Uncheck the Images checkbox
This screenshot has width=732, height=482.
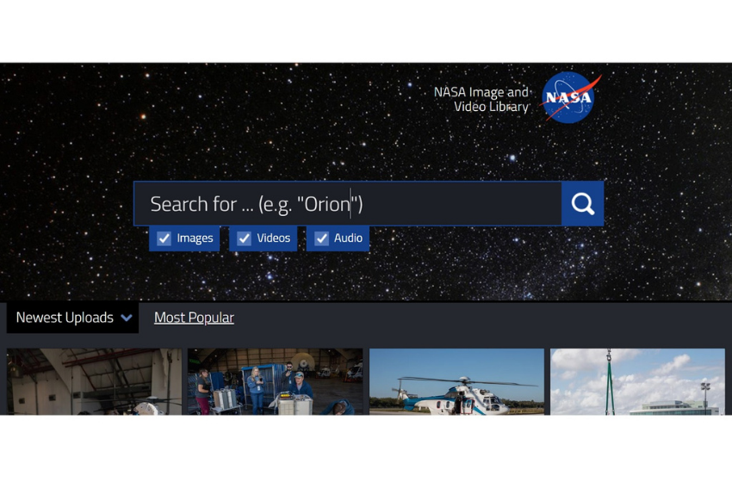click(164, 238)
